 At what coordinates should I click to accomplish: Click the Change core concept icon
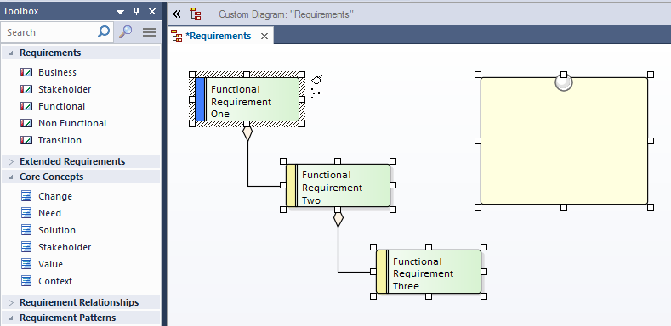click(x=26, y=196)
